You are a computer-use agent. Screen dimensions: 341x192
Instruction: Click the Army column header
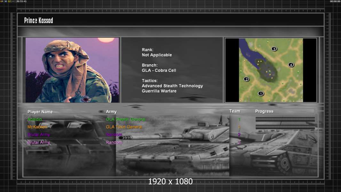111,112
